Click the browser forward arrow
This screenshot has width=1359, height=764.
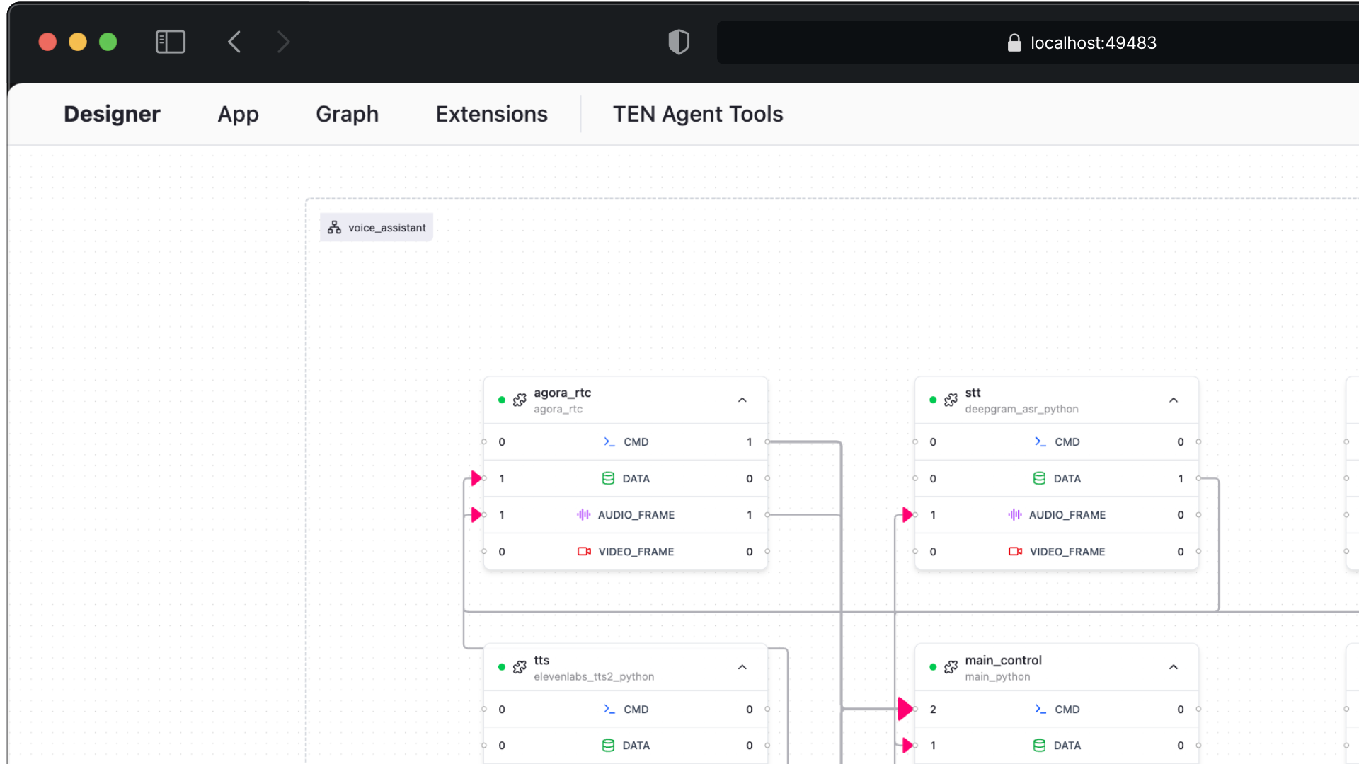(283, 42)
